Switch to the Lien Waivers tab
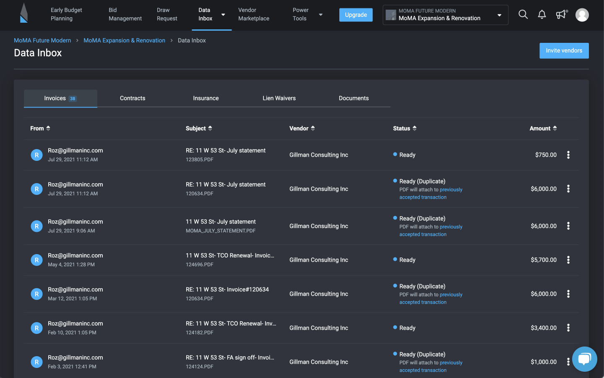The width and height of the screenshot is (604, 378). coord(279,98)
